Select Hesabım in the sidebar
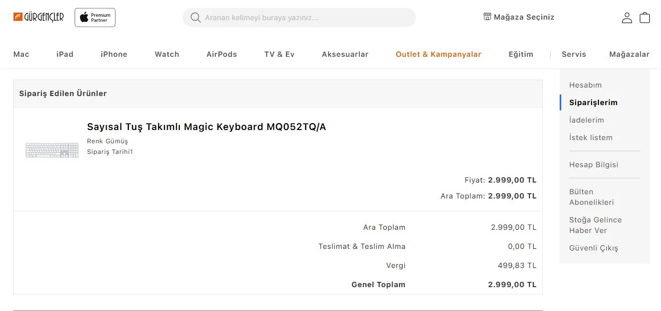Image resolution: width=661 pixels, height=311 pixels. [585, 85]
